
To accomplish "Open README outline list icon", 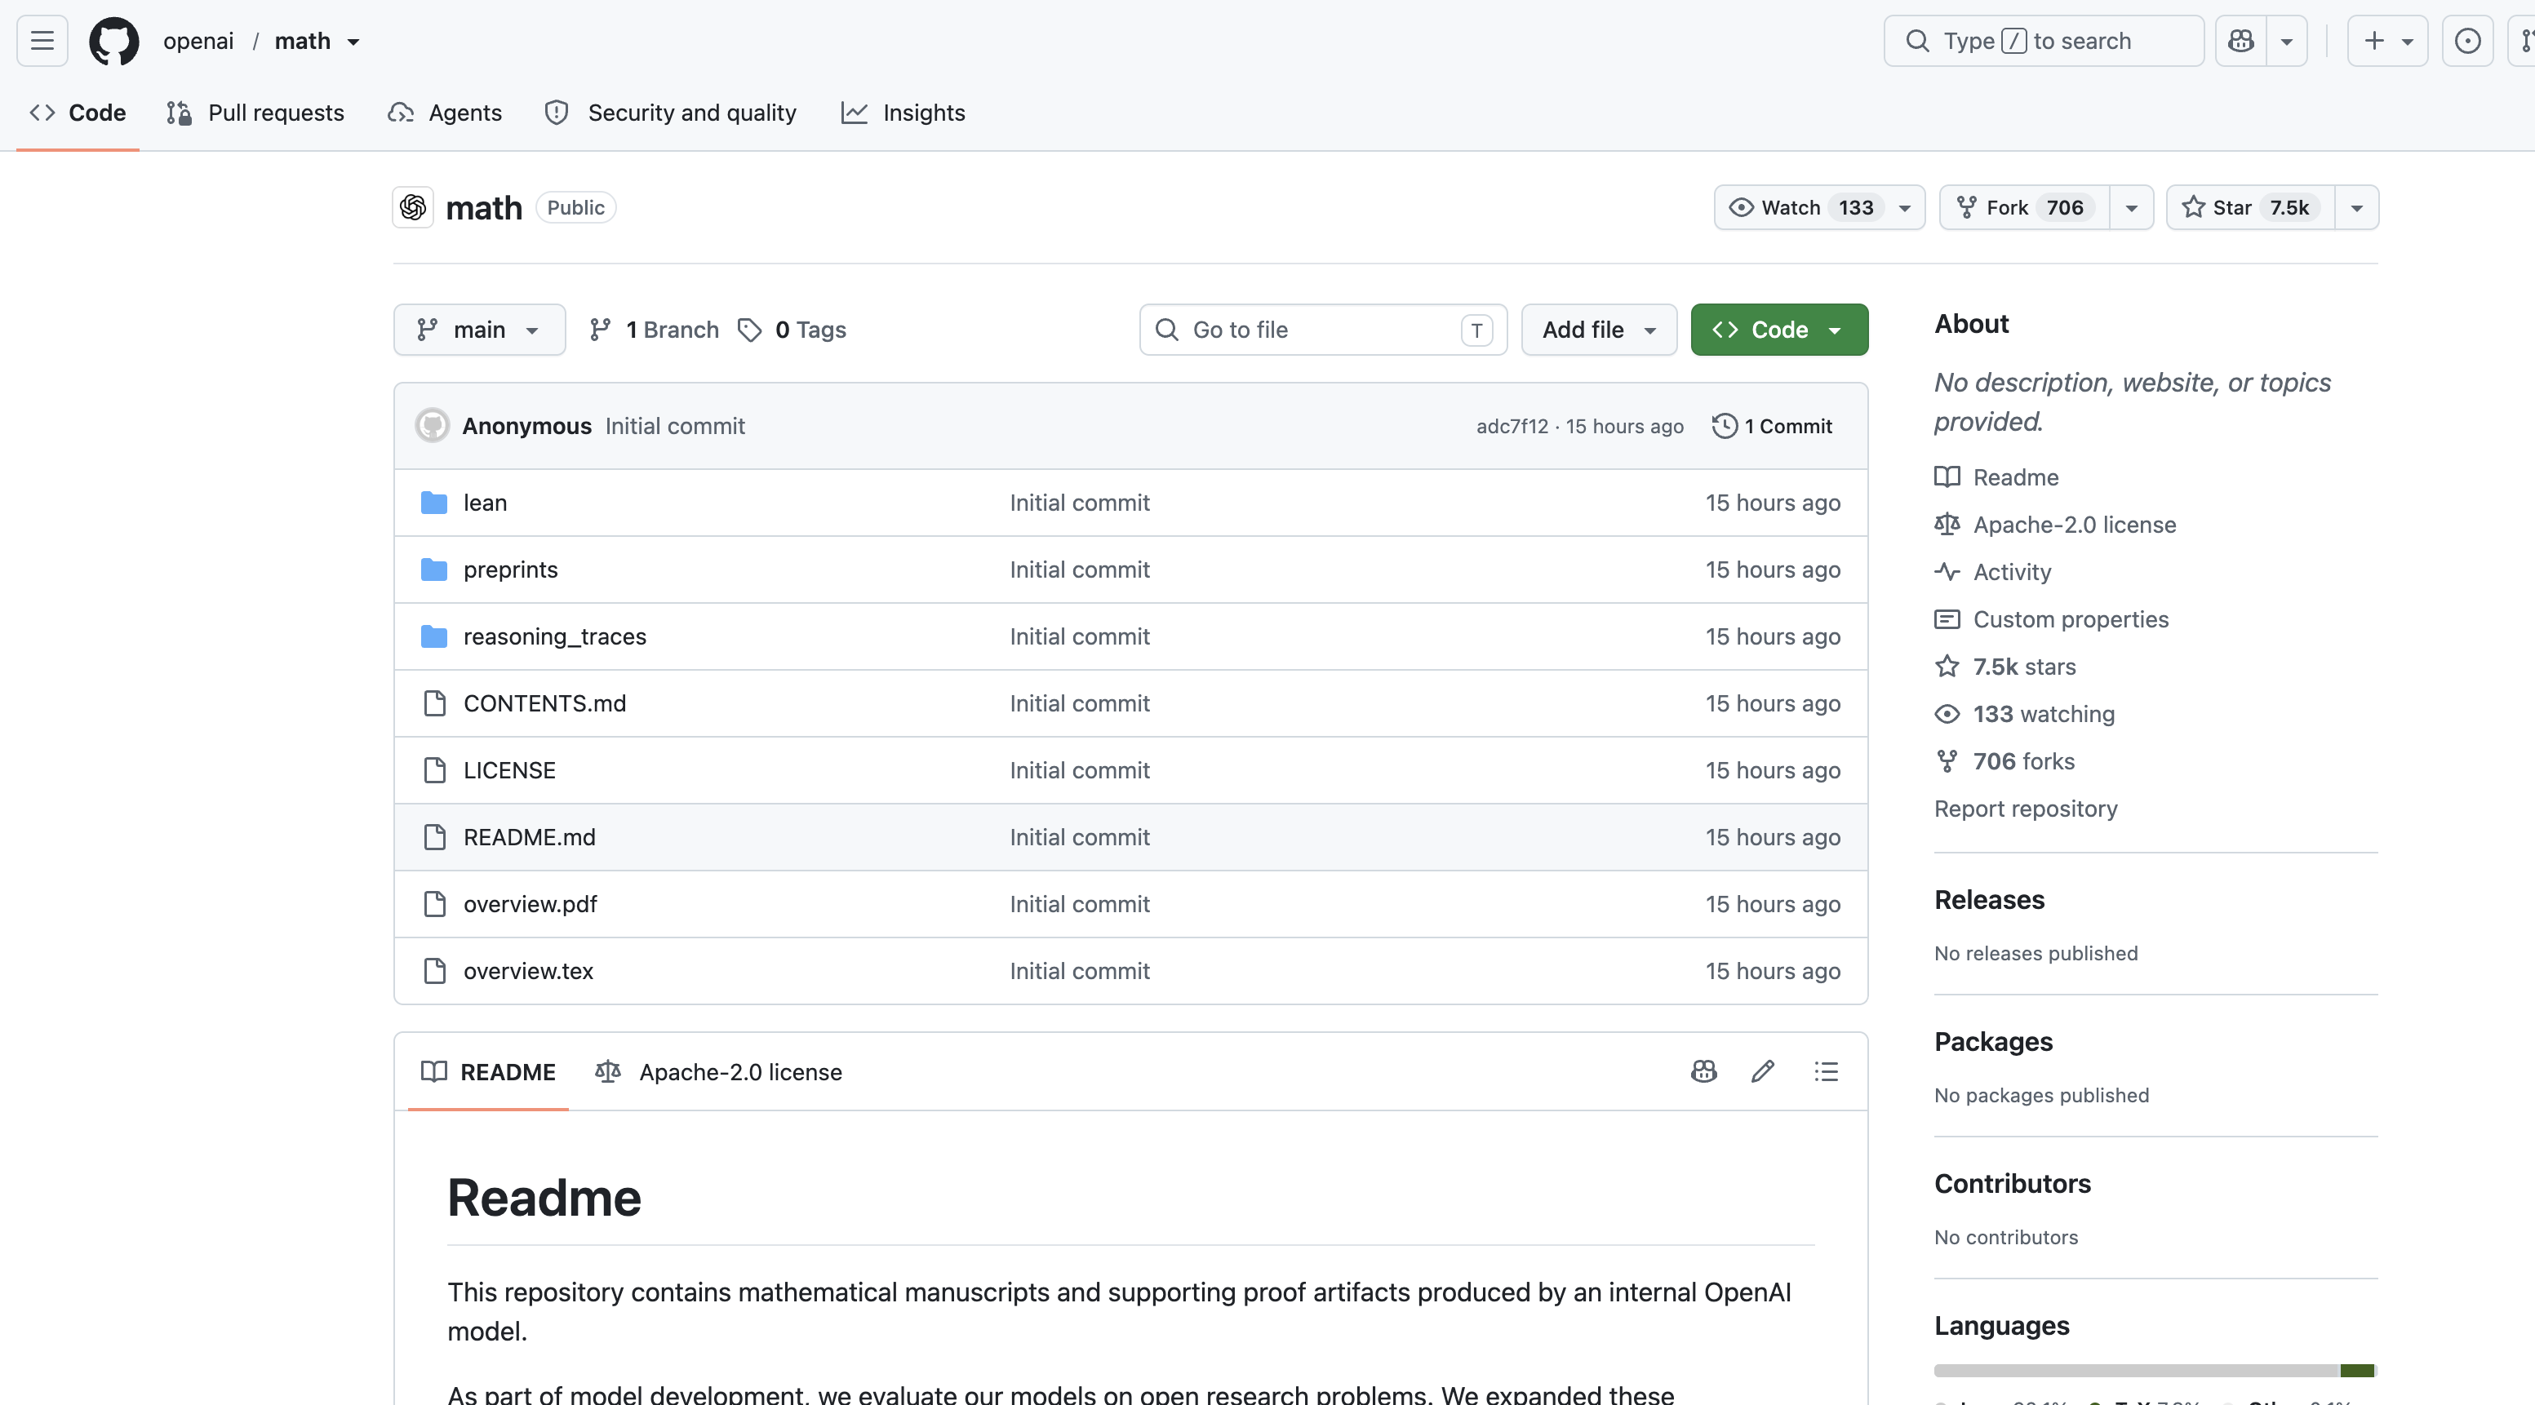I will click(x=1827, y=1071).
